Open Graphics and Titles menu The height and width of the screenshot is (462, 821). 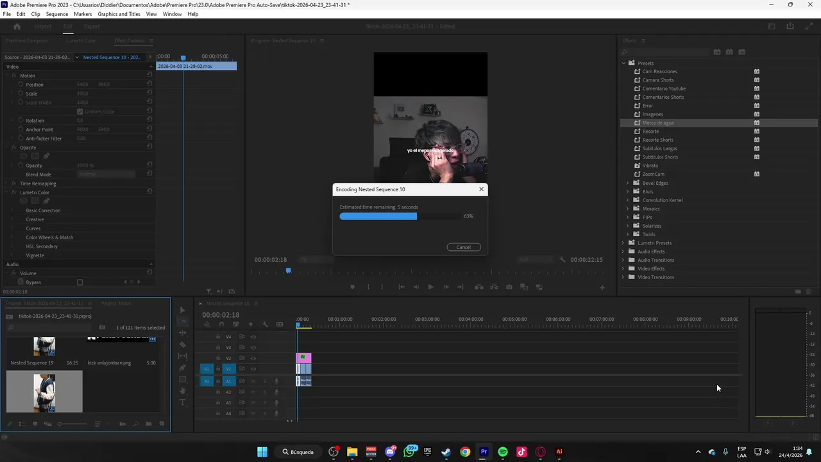[119, 14]
